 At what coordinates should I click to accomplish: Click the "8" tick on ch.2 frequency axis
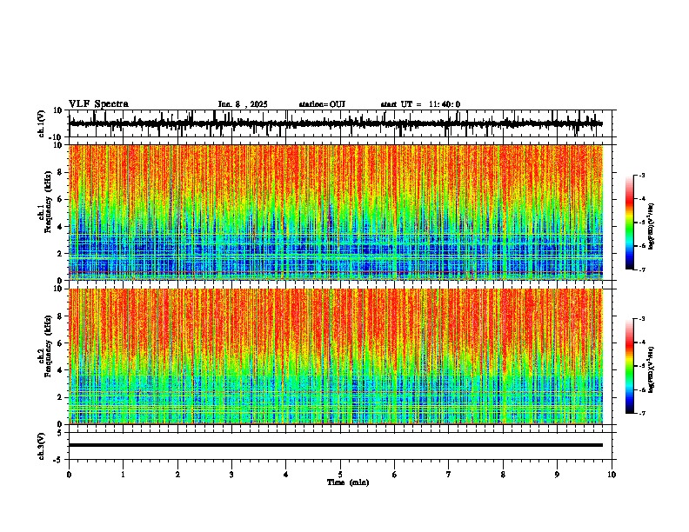(60, 316)
